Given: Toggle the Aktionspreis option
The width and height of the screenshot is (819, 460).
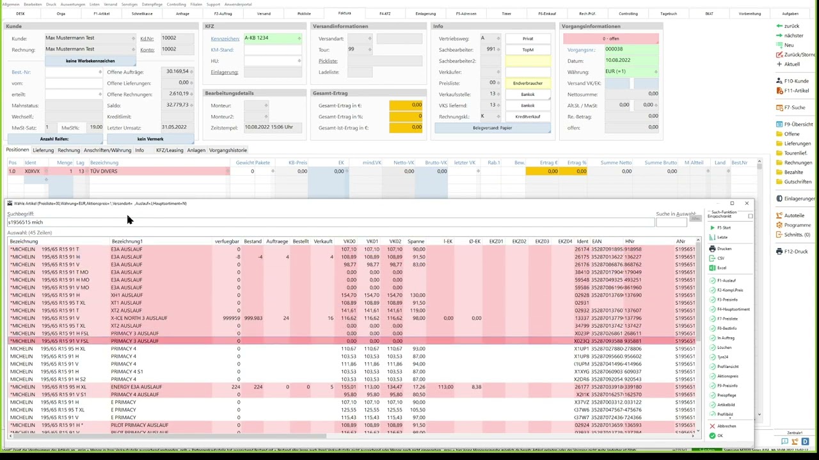Looking at the screenshot, I should [713, 376].
